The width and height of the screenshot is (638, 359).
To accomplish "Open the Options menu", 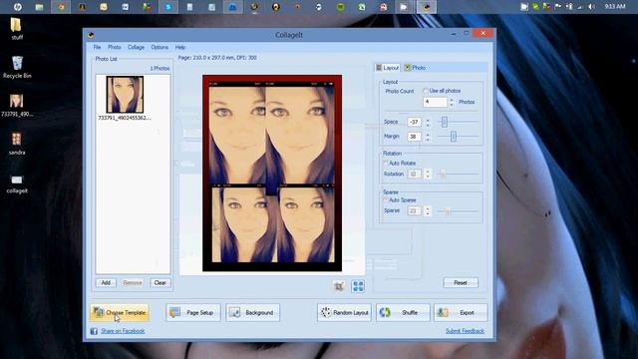I will click(159, 47).
